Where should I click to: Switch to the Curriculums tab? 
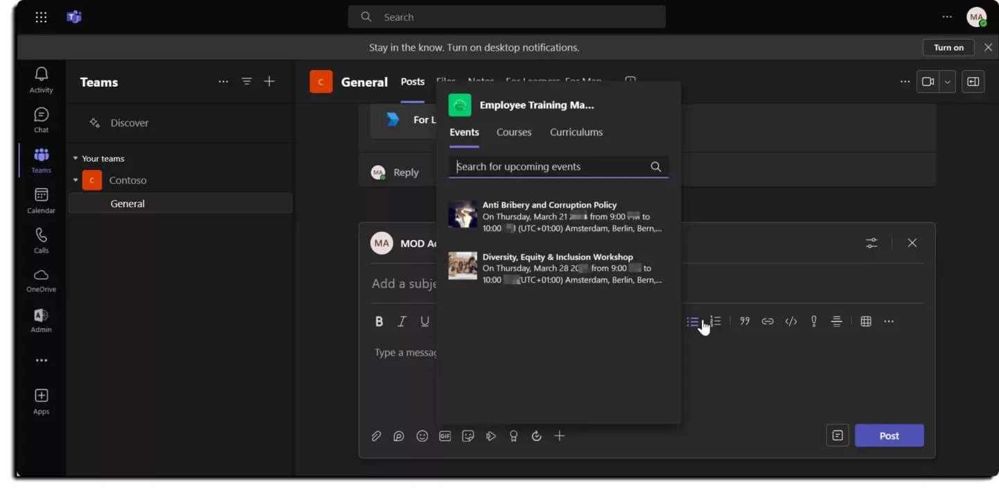577,132
